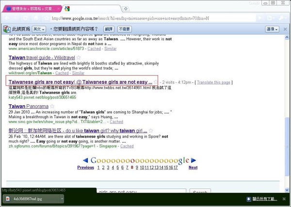The height and width of the screenshot is (207, 291).
Task: Go to results page 7
Action: pos(127,168)
